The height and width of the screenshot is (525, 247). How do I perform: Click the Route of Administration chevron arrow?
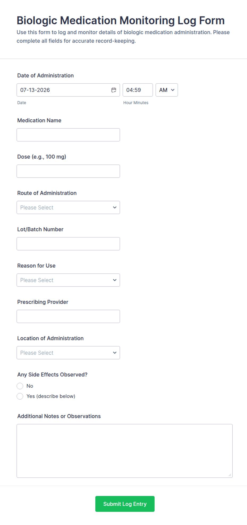pos(115,207)
